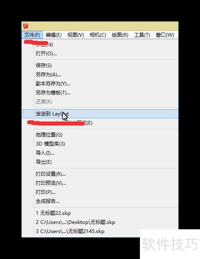Open the 窗口(W) menu
Viewport: 200px width, 259px height.
[x=165, y=35]
